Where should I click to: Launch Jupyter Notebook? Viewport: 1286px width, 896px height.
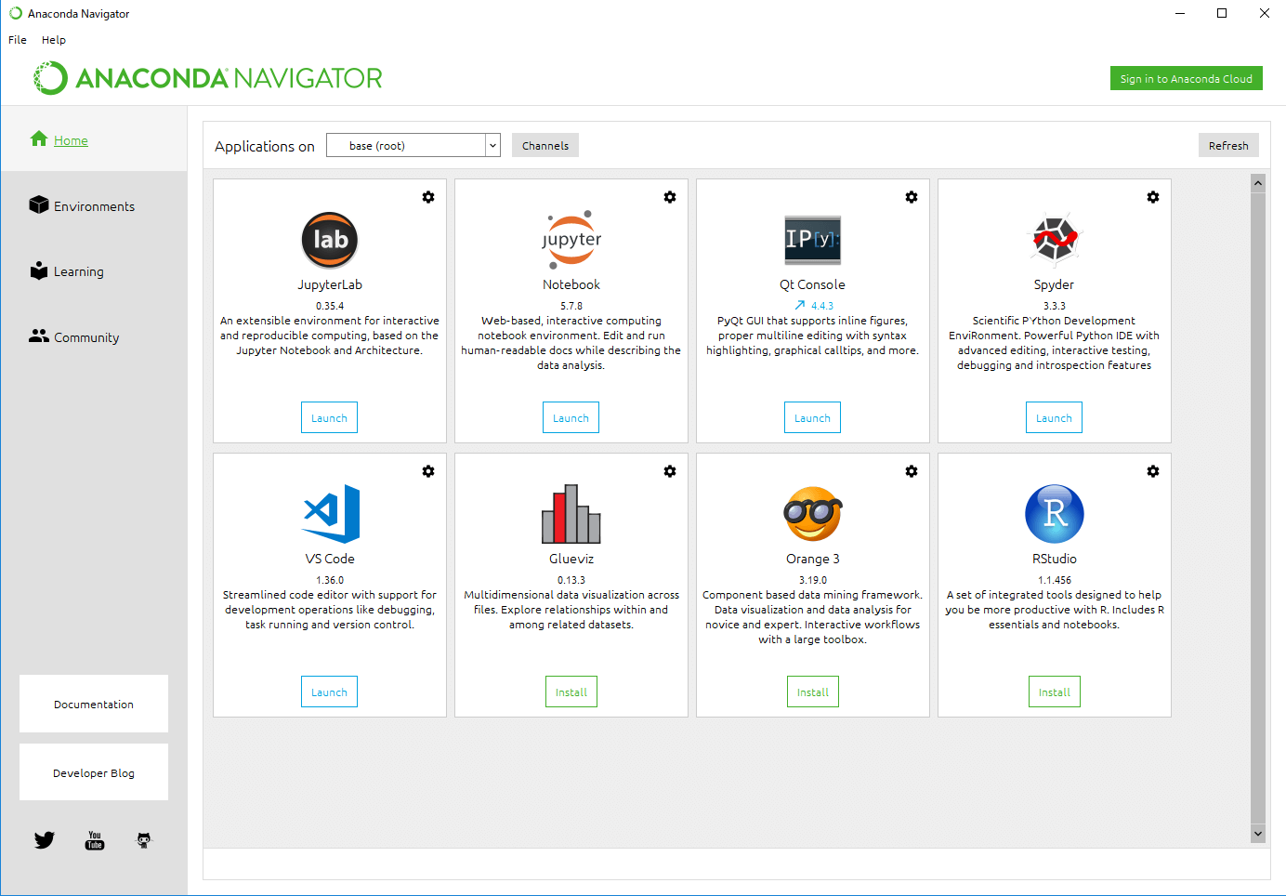click(x=571, y=417)
